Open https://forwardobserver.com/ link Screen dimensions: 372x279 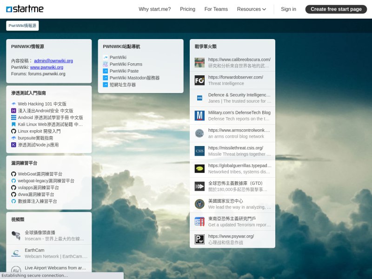click(x=236, y=77)
